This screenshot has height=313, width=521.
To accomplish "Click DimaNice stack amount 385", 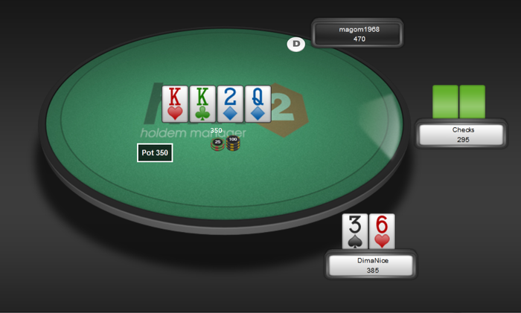I will point(373,271).
